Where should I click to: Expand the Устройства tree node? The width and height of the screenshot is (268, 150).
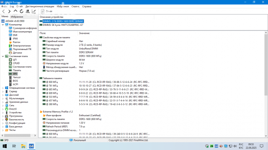(x=3, y=112)
